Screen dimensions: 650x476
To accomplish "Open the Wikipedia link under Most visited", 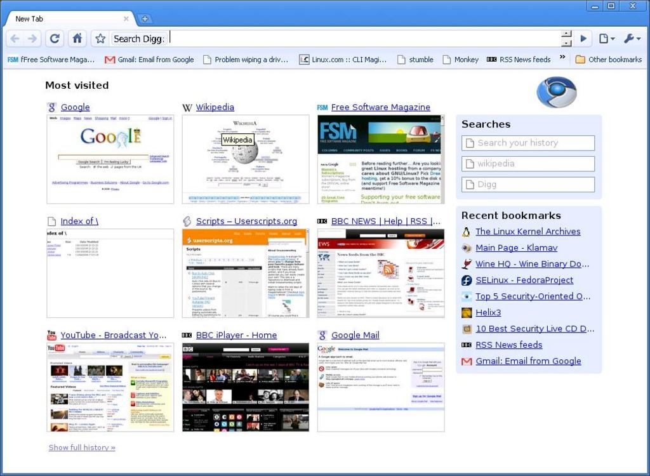I will [x=215, y=107].
